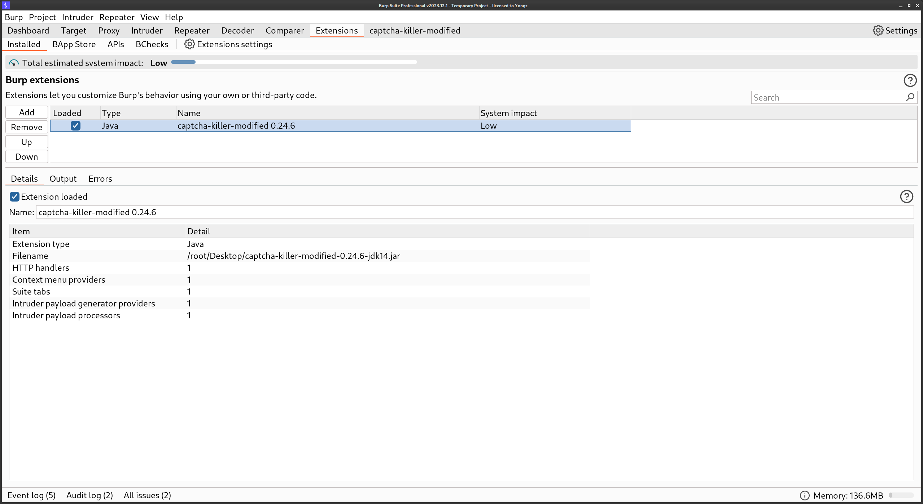Viewport: 923px width, 504px height.
Task: Select the Context menu providers row
Action: 300,280
